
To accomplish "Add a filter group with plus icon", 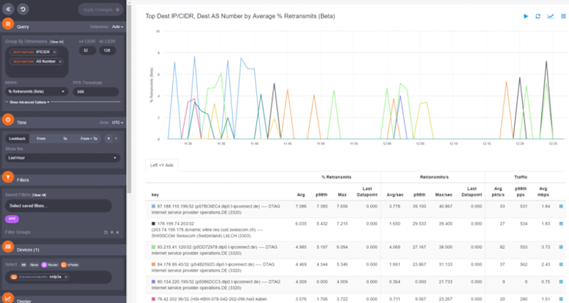I will 112,233.
